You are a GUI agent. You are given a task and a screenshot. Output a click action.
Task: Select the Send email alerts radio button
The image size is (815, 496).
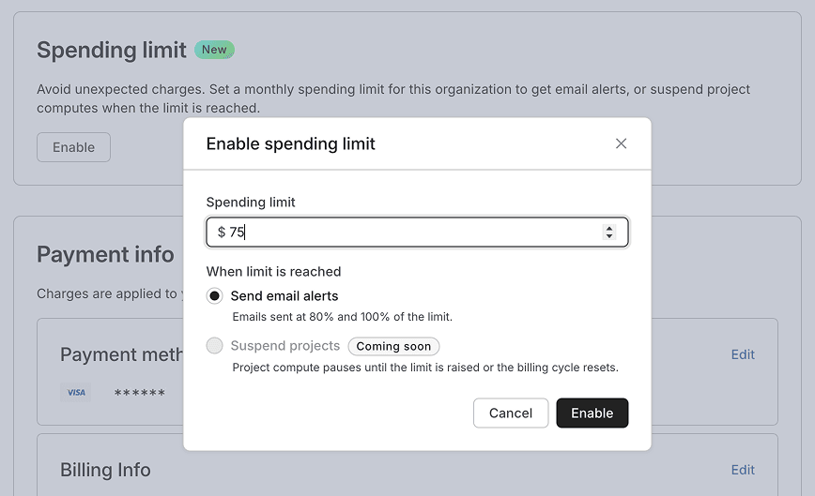tap(215, 296)
